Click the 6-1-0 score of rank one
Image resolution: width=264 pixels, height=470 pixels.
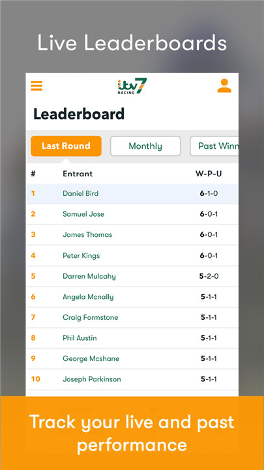coord(209,193)
